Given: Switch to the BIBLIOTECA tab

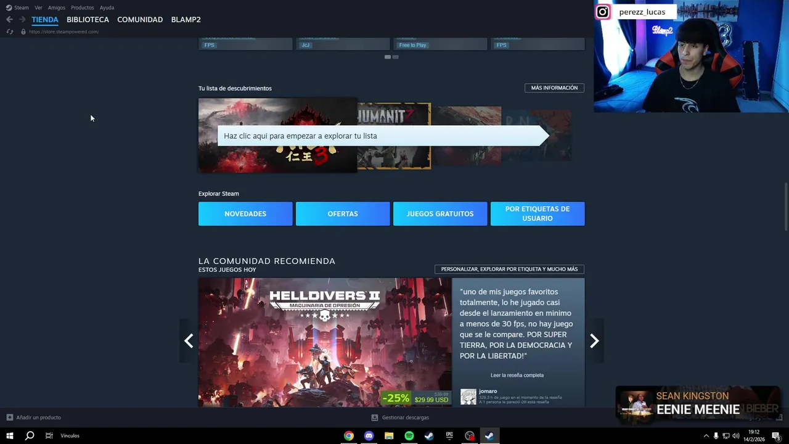Looking at the screenshot, I should [88, 20].
